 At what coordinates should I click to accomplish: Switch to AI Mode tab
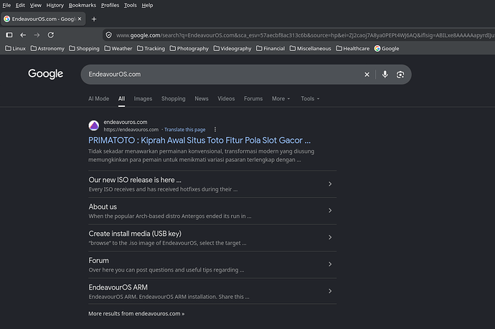(x=98, y=99)
